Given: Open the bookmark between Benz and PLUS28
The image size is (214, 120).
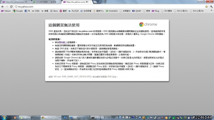Looking at the screenshot, I should pos(63,11).
